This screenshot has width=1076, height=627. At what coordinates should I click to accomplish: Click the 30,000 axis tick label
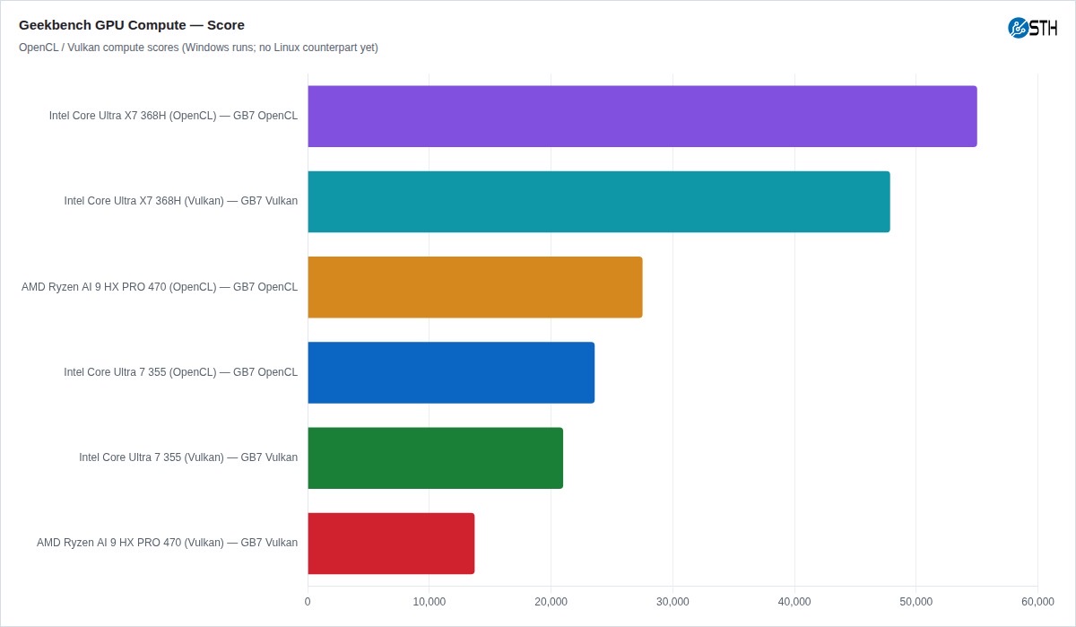tap(672, 602)
